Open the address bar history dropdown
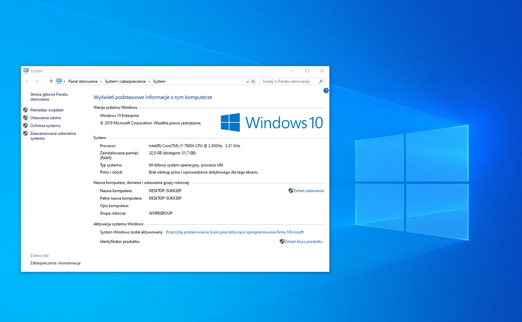Screen dimensions: 522x322 [247, 81]
